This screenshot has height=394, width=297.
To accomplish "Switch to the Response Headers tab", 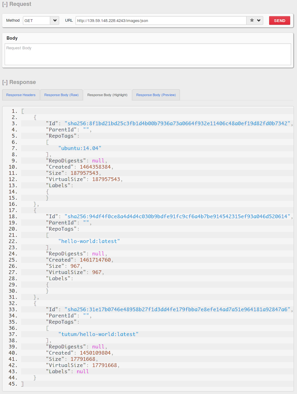I will 21,95.
